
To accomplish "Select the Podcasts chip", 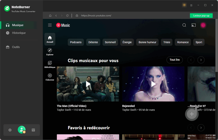I will tap(76, 42).
